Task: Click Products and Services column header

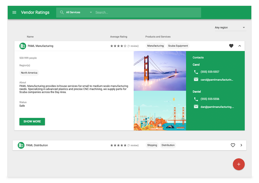Action: tap(158, 37)
